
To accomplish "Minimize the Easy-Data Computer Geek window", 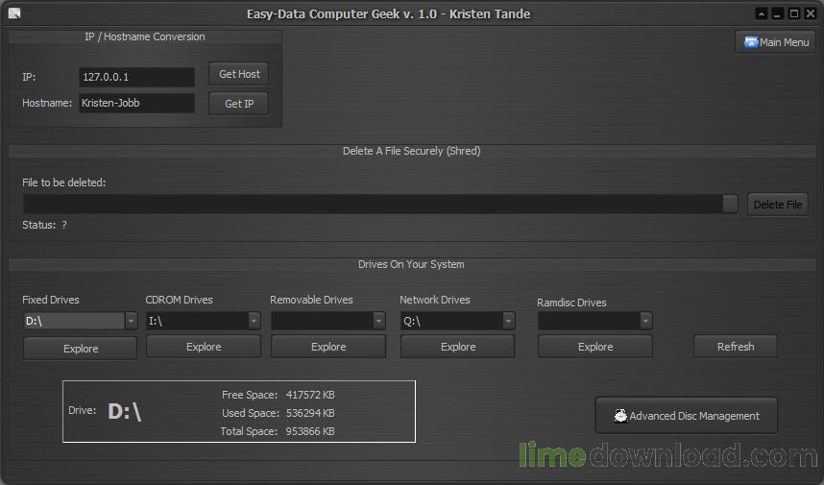I will click(777, 13).
